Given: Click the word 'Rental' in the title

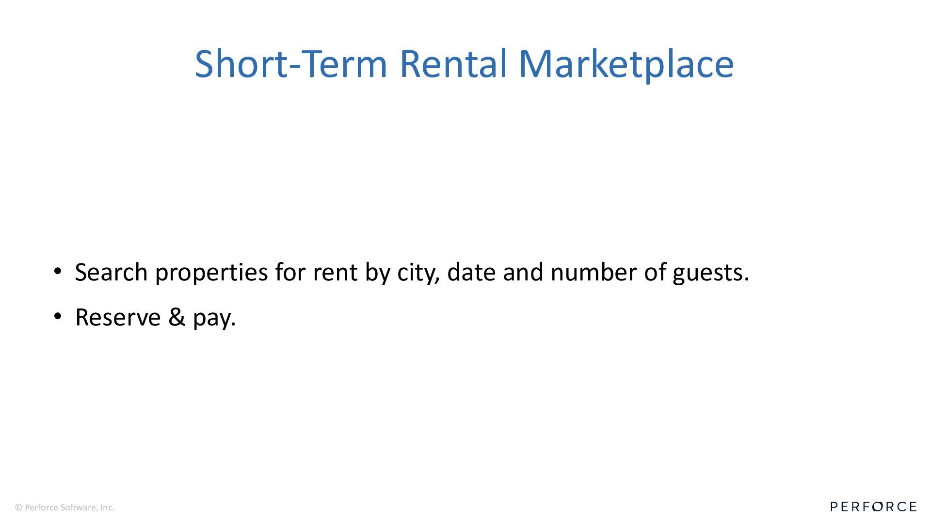Looking at the screenshot, I should pyautogui.click(x=453, y=63).
